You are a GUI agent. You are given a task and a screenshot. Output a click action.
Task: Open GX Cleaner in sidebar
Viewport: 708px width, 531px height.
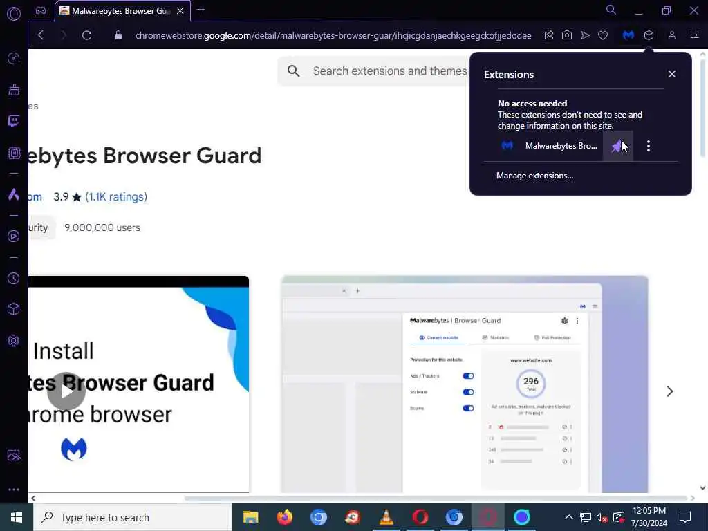pyautogui.click(x=14, y=90)
